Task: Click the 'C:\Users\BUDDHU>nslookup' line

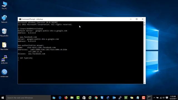Action: [30, 29]
